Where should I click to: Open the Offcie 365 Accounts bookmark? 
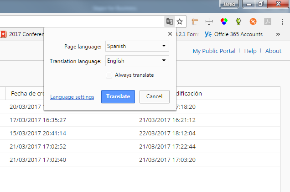[x=233, y=34]
